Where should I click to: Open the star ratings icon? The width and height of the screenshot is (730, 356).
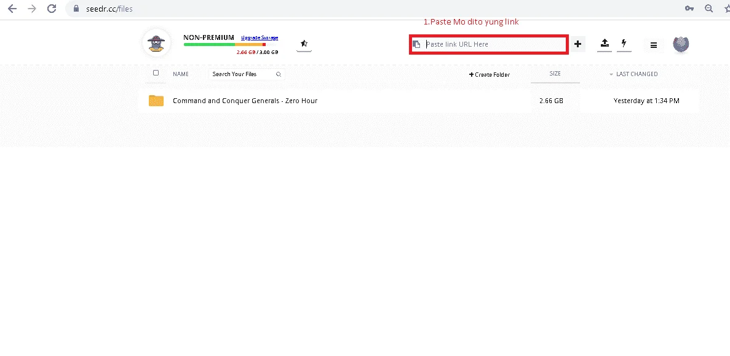(304, 44)
